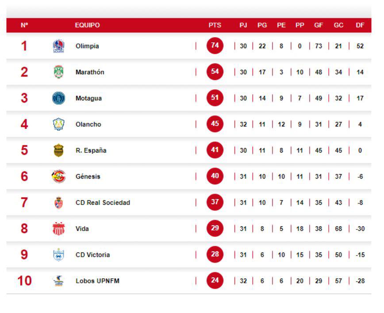Click the Olimpia team crest icon
Image resolution: width=384 pixels, height=313 pixels.
click(58, 46)
